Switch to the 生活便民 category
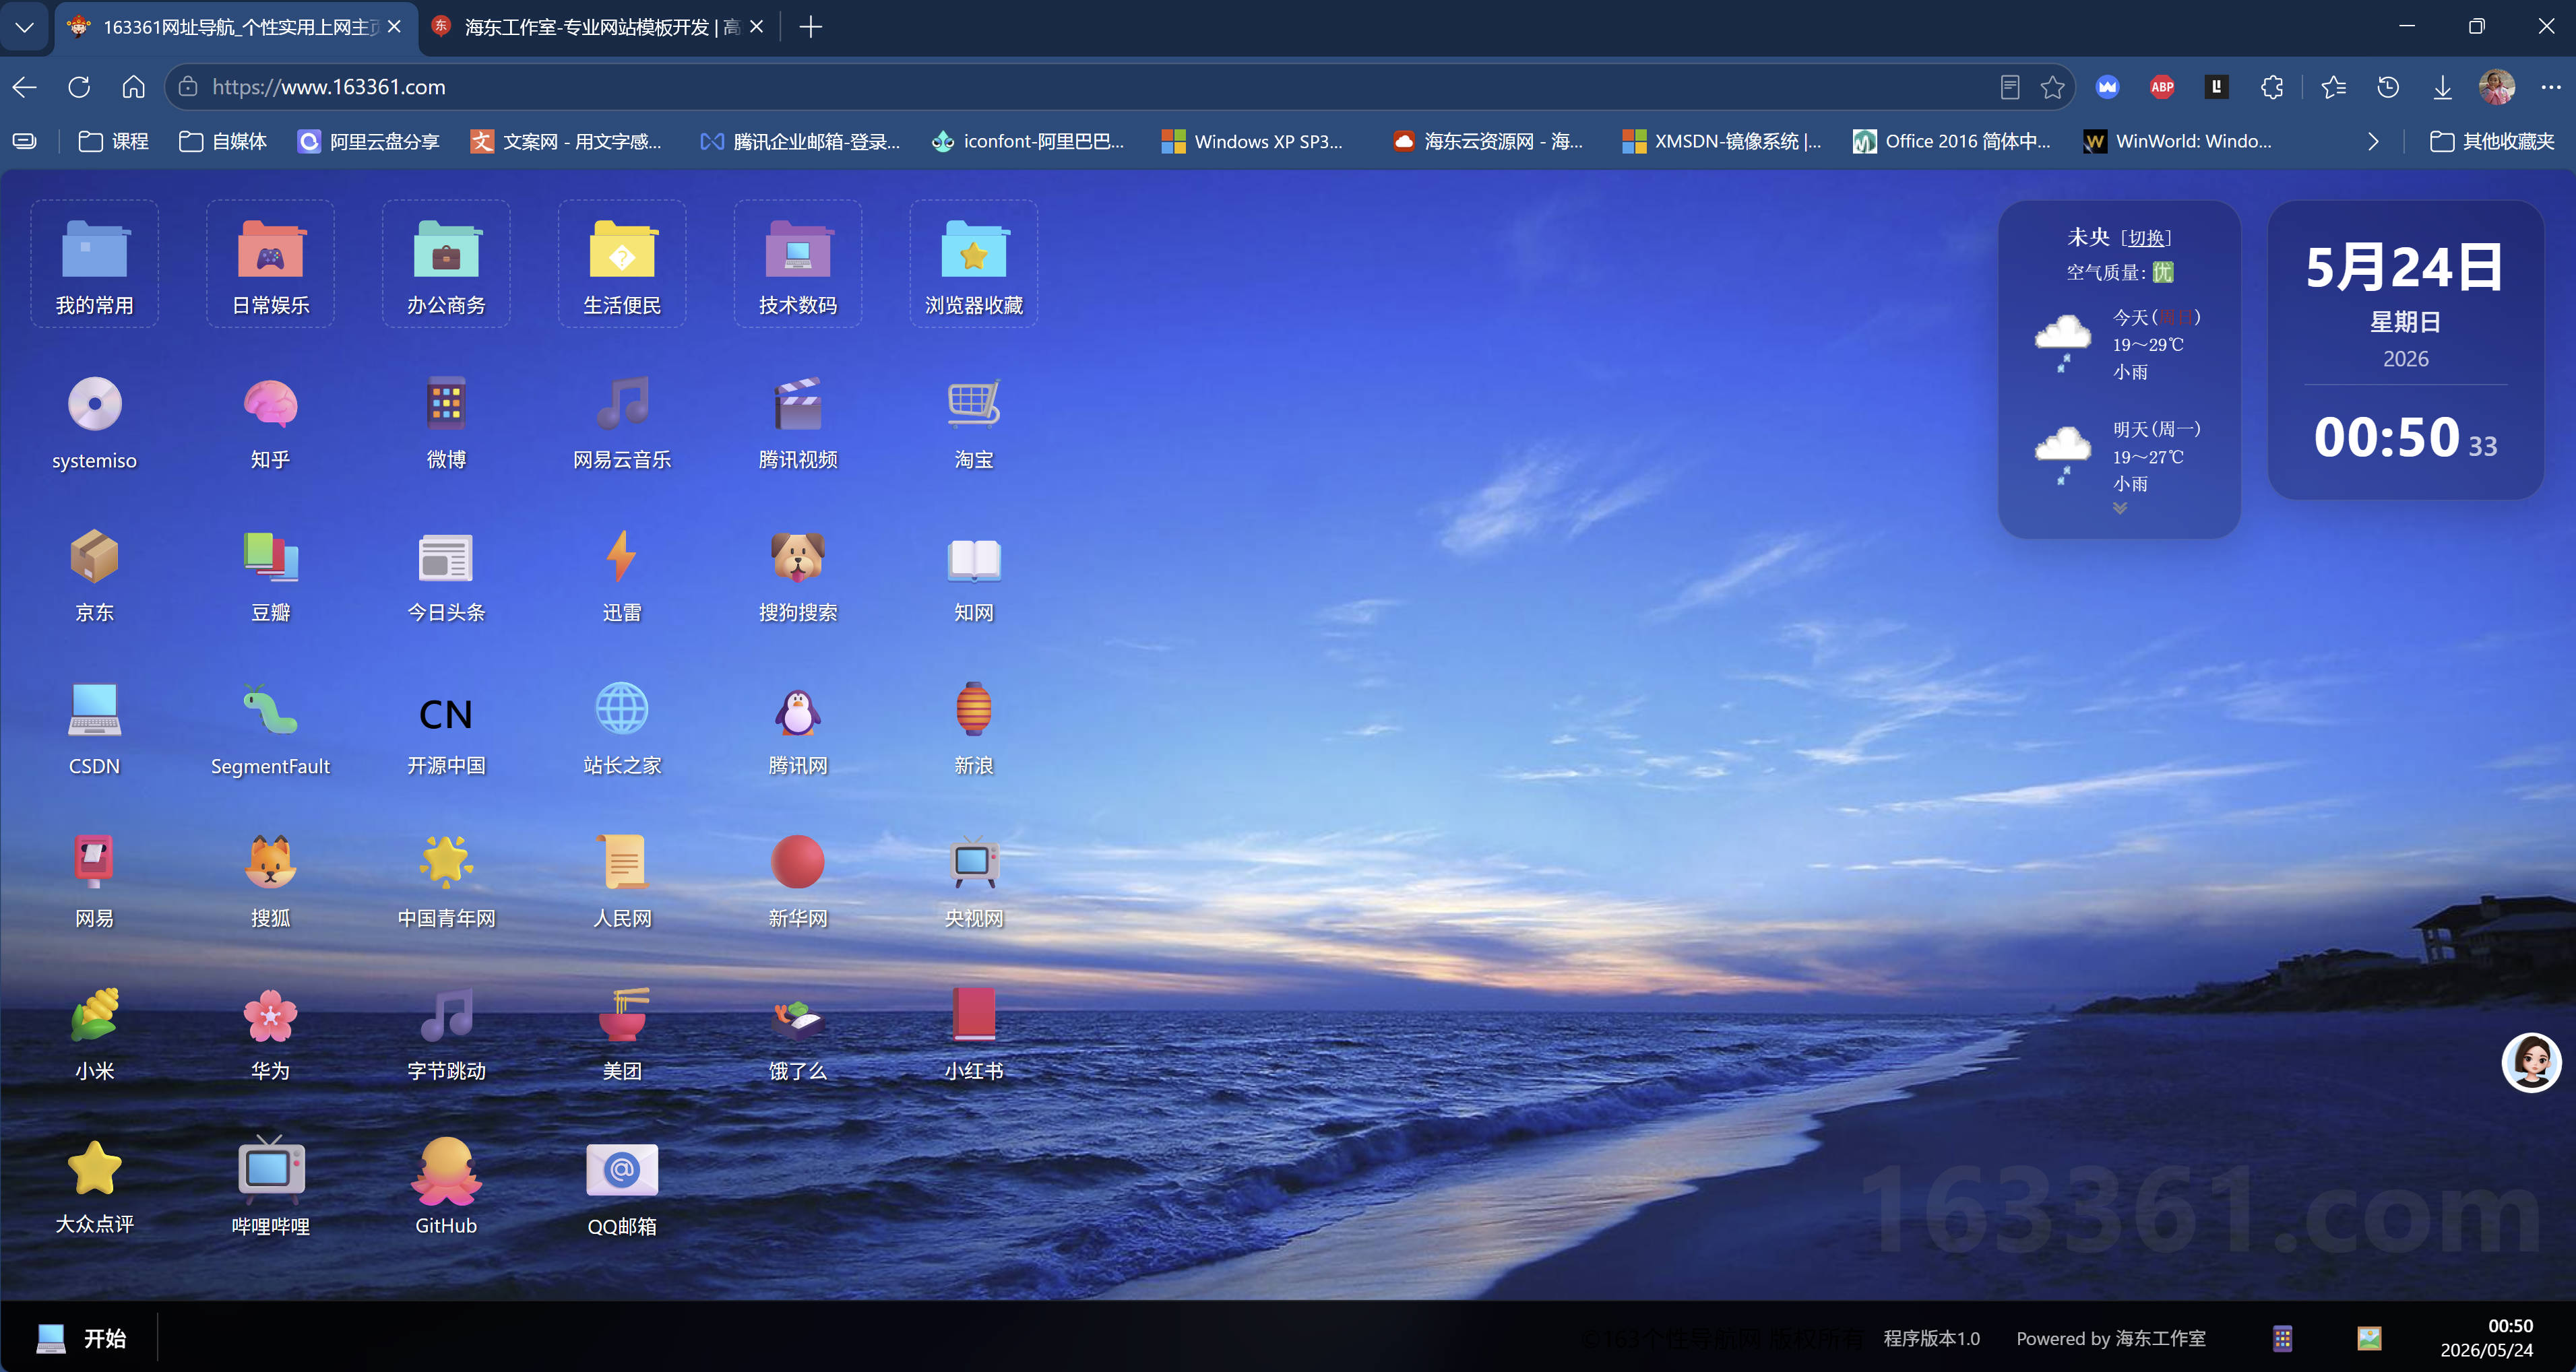2576x1372 pixels. coord(622,264)
